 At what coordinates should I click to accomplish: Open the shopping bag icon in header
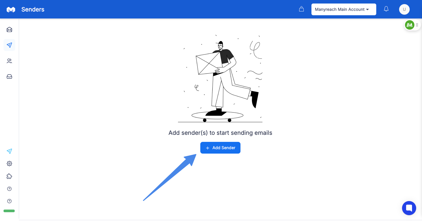tap(301, 9)
